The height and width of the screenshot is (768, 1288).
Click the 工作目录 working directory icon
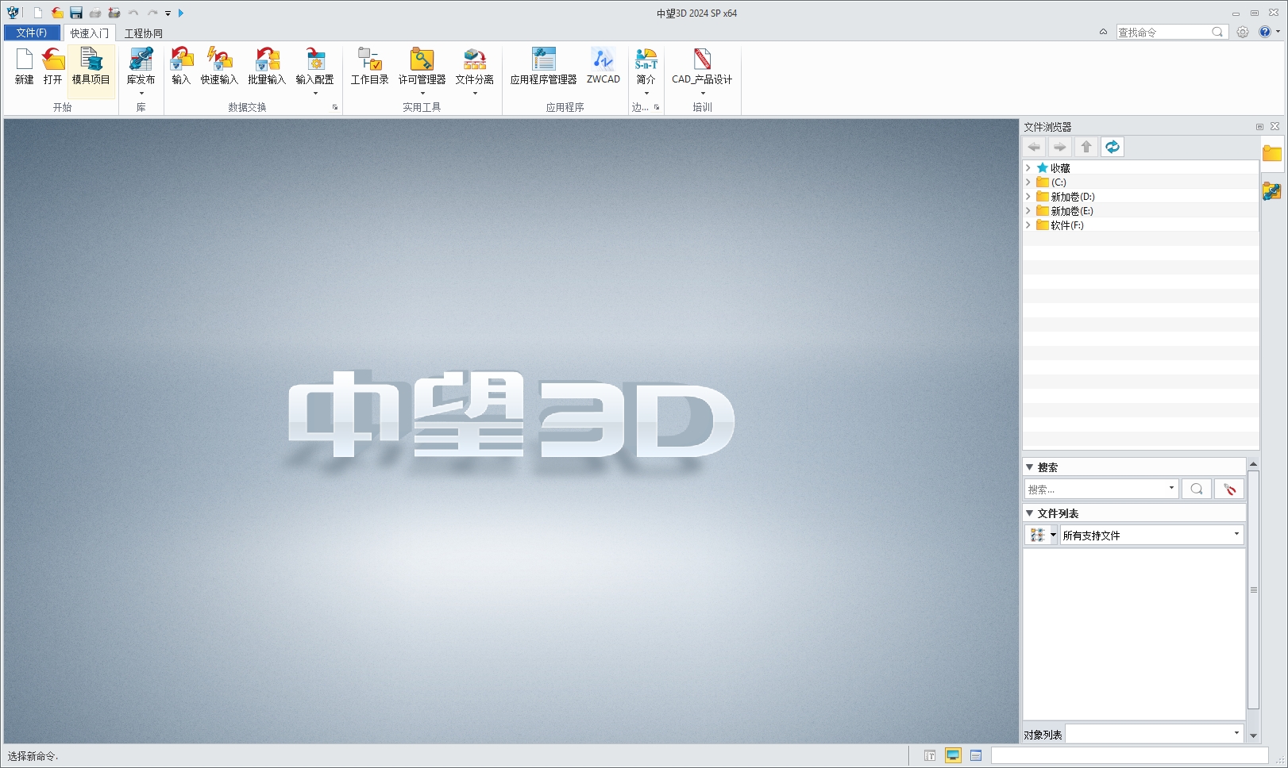tap(368, 65)
